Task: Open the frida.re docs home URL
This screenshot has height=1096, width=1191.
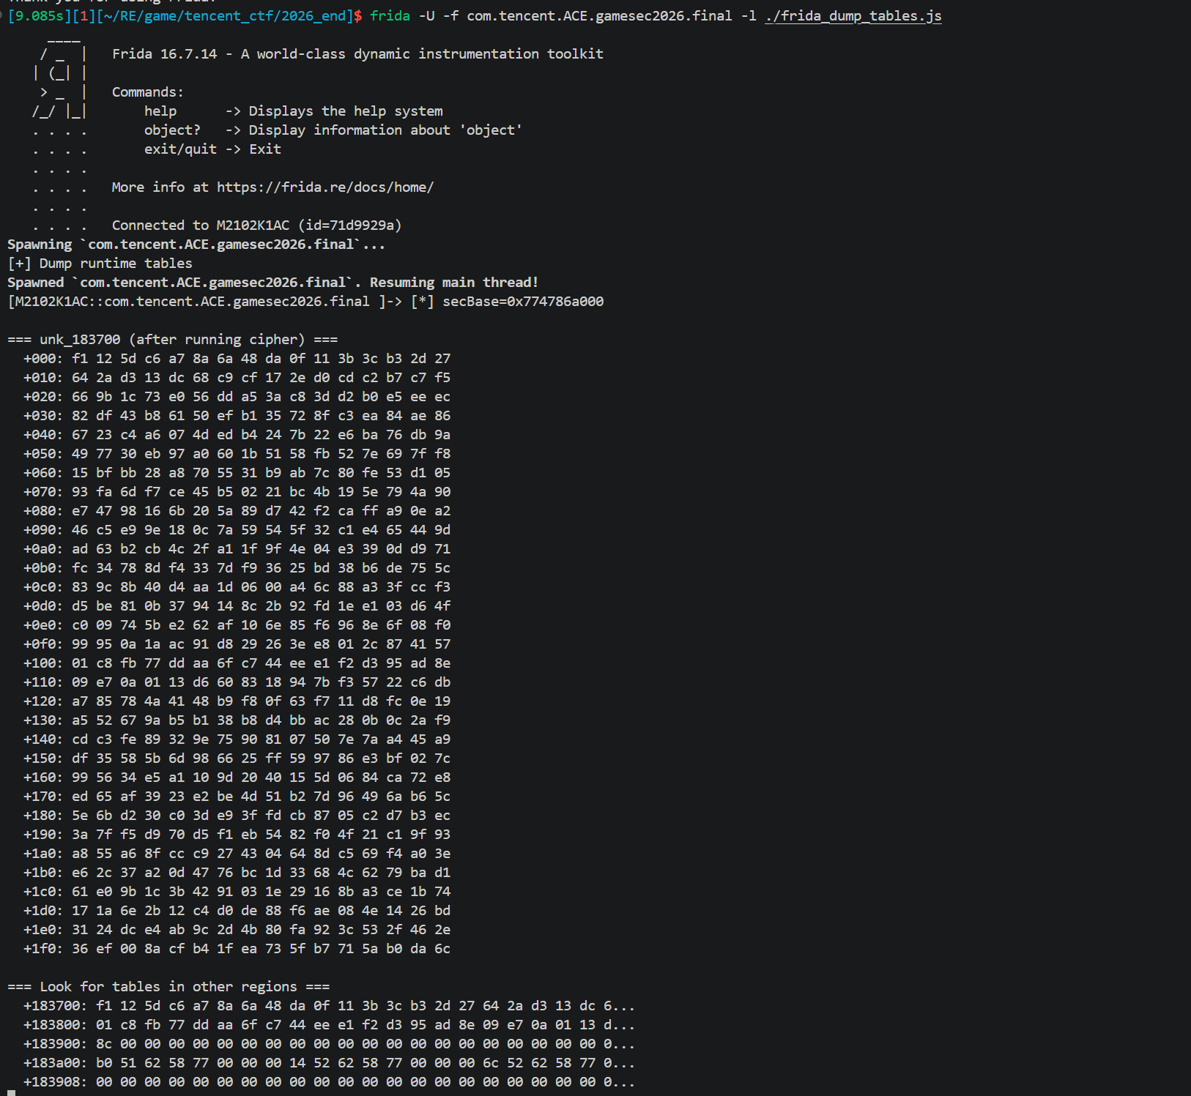Action: click(325, 187)
